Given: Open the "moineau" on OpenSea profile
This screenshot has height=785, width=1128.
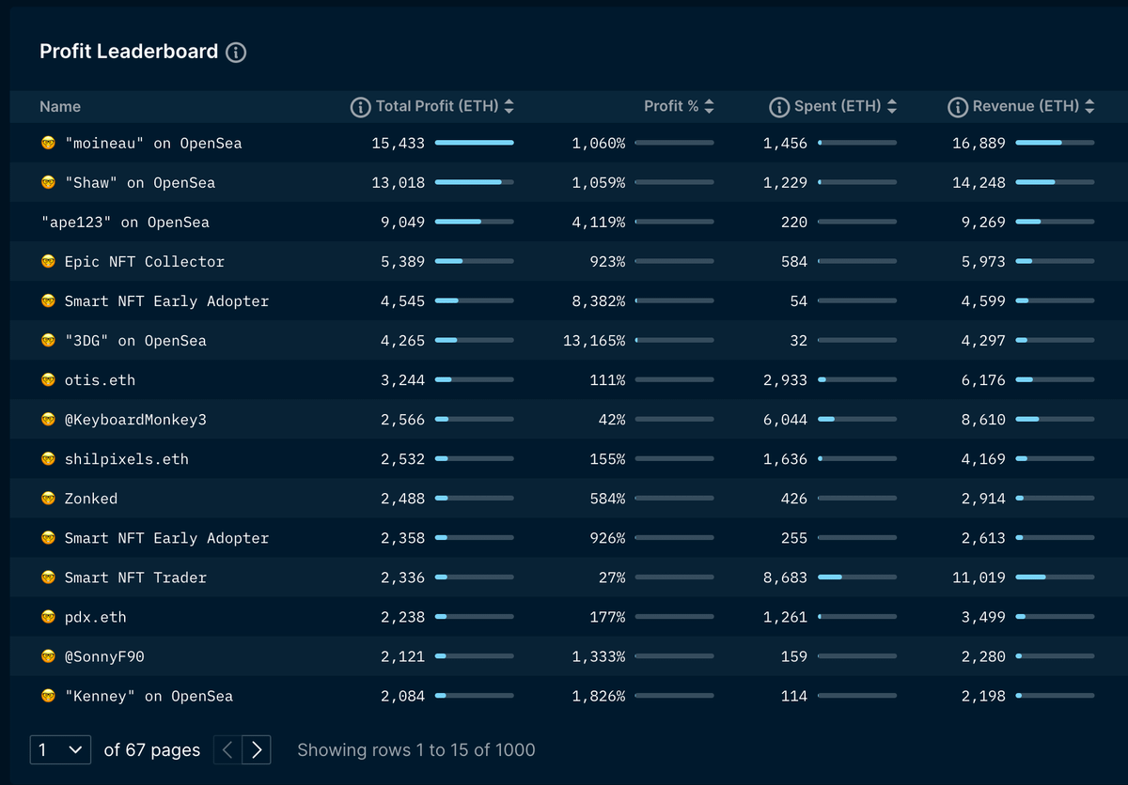Looking at the screenshot, I should [153, 144].
